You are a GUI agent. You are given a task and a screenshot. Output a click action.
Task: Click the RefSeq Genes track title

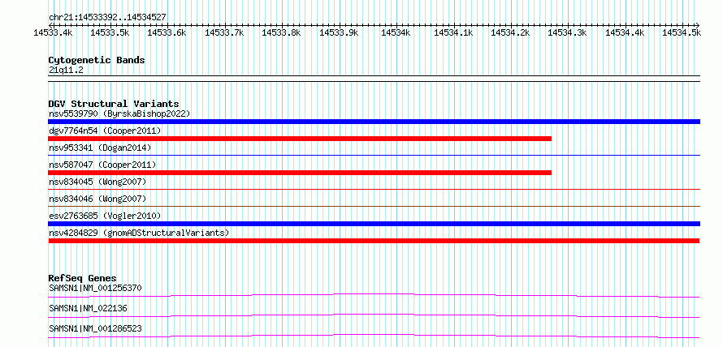[83, 278]
